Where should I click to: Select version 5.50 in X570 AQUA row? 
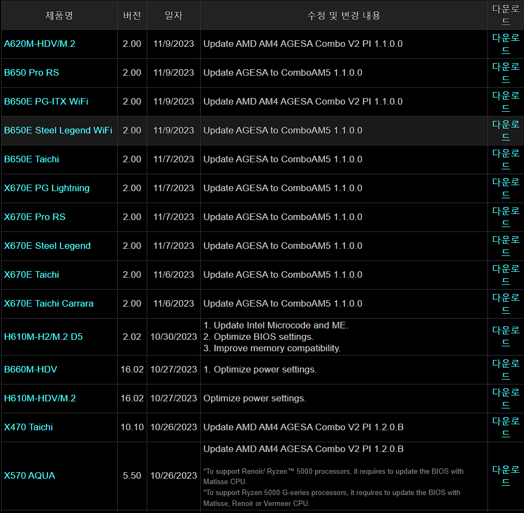132,475
